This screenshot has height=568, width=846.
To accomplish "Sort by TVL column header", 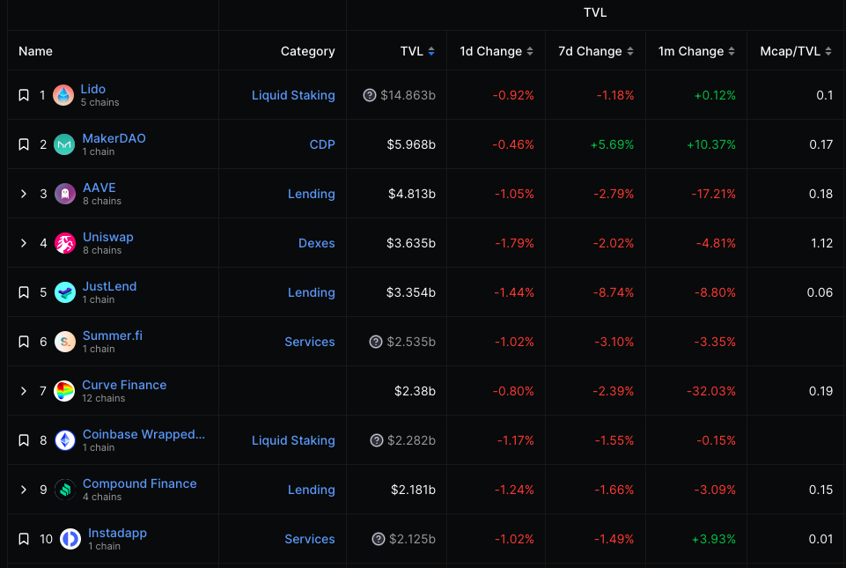I will pos(417,51).
